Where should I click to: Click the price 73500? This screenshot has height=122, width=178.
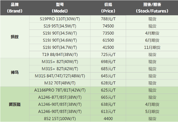(108, 33)
